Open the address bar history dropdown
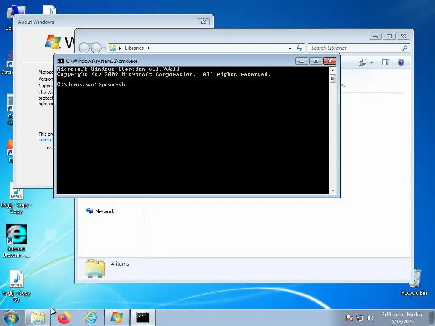Screen dimensions: 435x326 click(290, 48)
